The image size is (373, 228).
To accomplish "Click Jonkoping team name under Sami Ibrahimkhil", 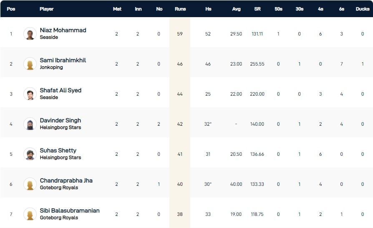I will point(51,68).
